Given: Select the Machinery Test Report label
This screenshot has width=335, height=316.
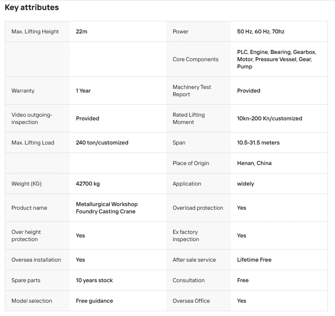Looking at the screenshot, I should pyautogui.click(x=192, y=91).
